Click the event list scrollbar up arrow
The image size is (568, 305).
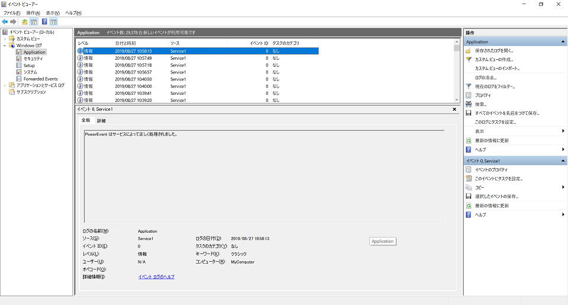click(456, 42)
